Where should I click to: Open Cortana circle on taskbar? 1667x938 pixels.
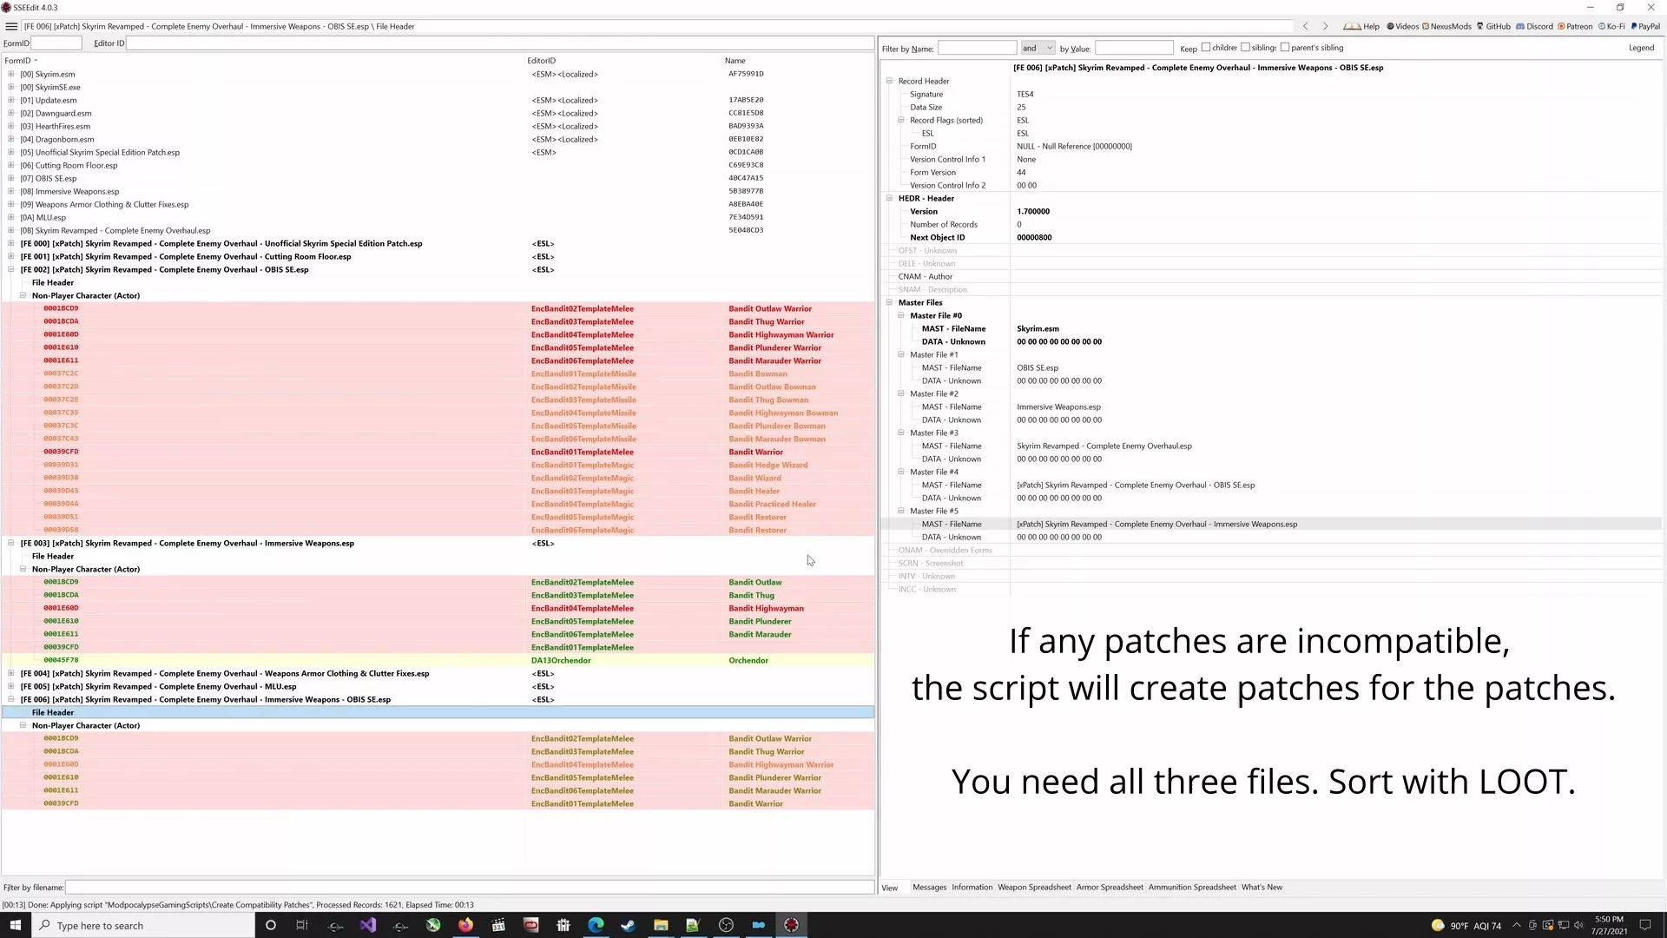[x=270, y=925]
